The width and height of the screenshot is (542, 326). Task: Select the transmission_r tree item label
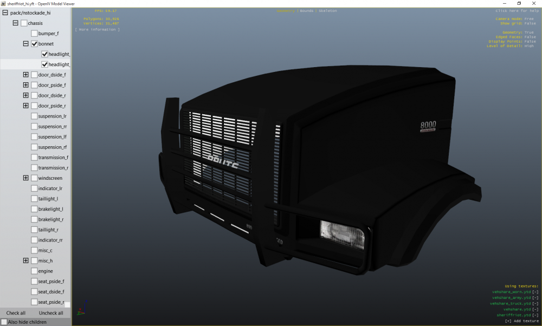(x=53, y=168)
